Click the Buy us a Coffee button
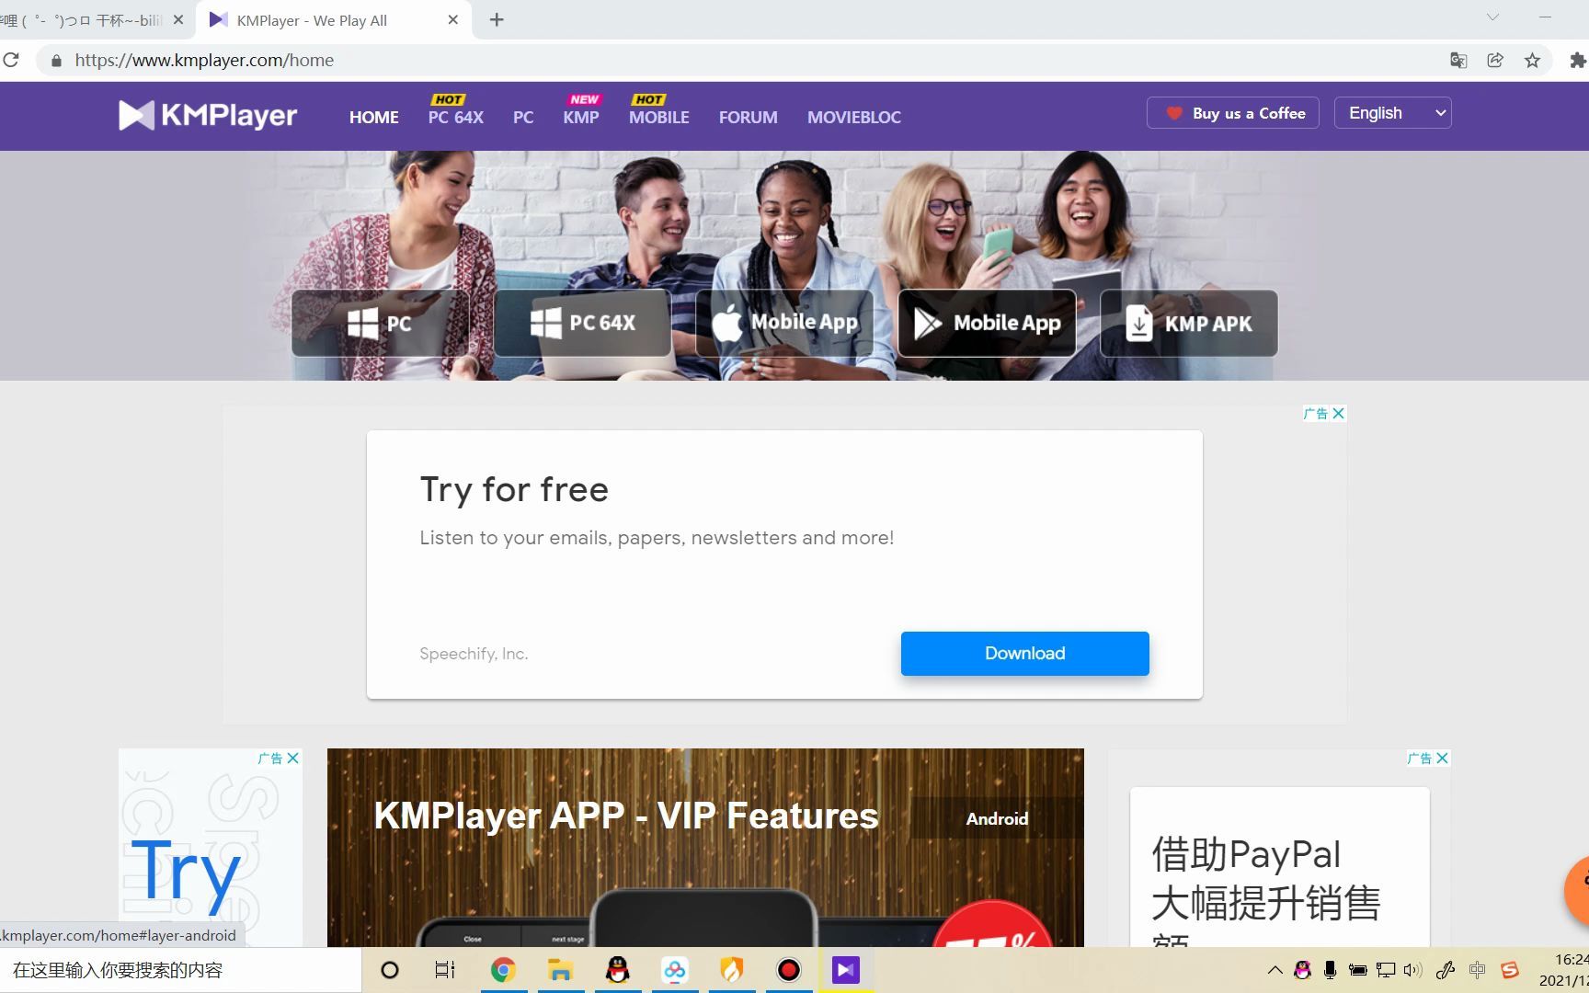Viewport: 1589px width, 993px height. coord(1233,113)
